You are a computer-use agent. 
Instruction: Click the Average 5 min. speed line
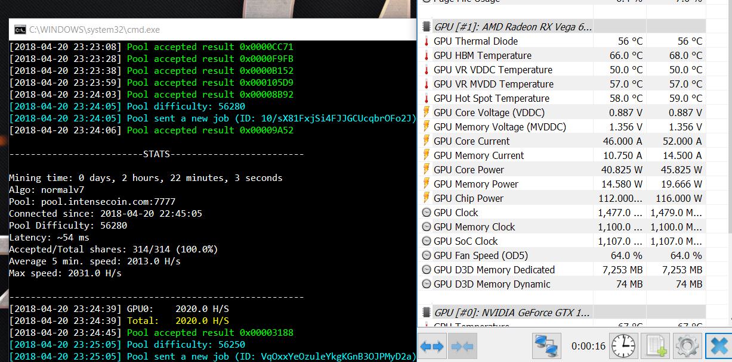click(x=95, y=261)
